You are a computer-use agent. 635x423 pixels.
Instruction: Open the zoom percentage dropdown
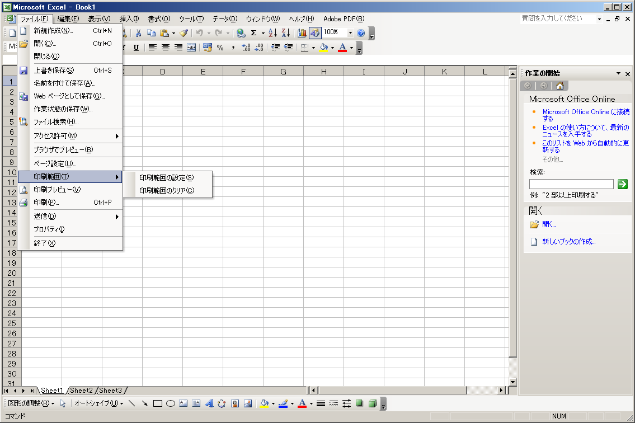click(x=351, y=33)
